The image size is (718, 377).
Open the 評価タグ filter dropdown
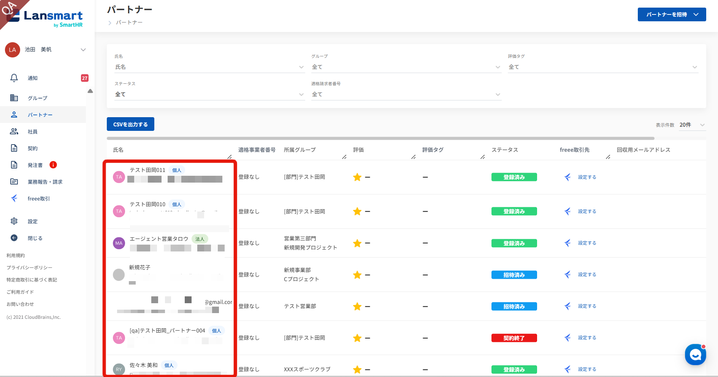click(603, 67)
